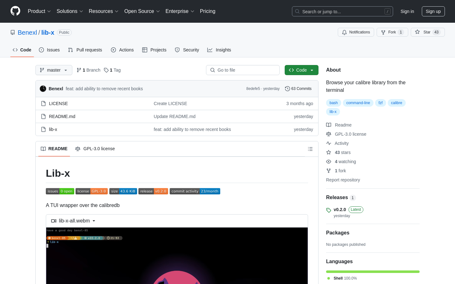Screen dimensions: 455x284
Task: Click the commit activity 23/month badge
Action: 195,191
